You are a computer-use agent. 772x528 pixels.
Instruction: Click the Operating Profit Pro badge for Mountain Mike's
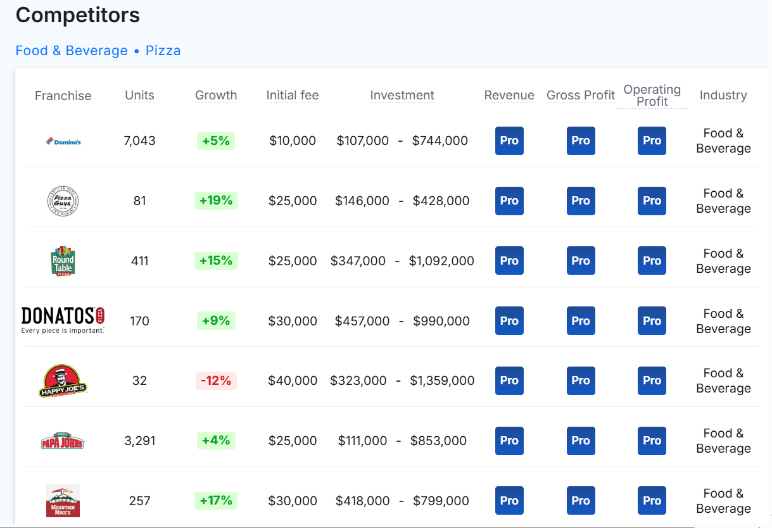point(652,501)
